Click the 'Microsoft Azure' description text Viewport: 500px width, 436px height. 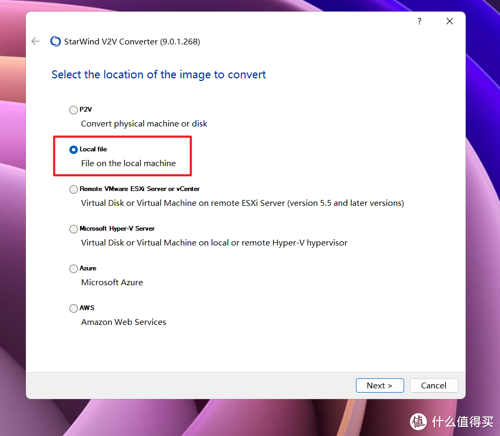(x=112, y=283)
